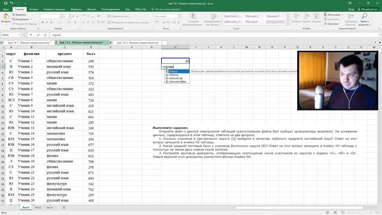Add new sheet with plus icon
Screen dimensions: 382x215
(64, 208)
